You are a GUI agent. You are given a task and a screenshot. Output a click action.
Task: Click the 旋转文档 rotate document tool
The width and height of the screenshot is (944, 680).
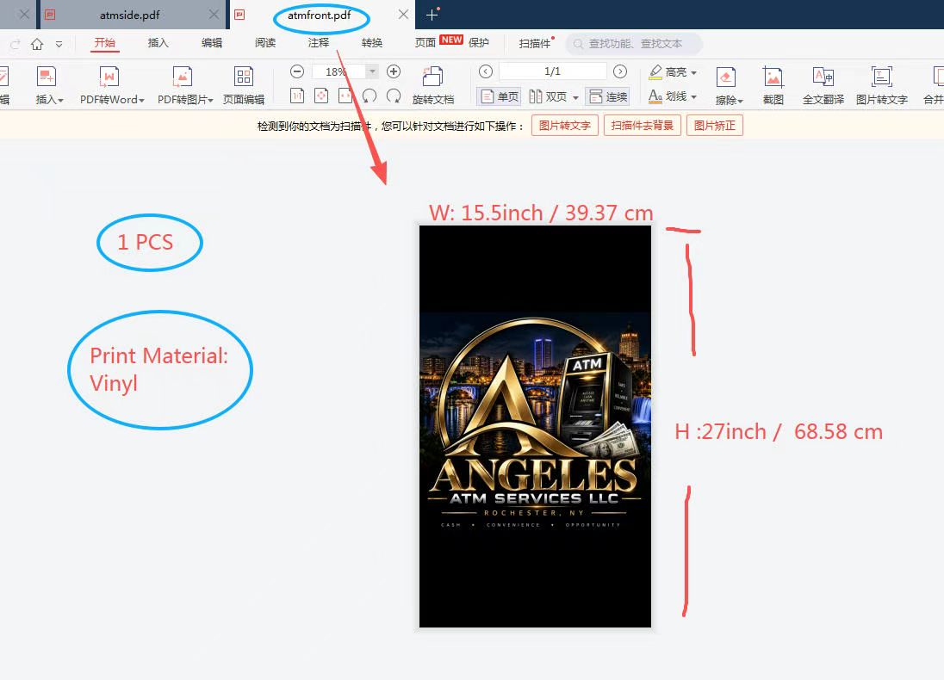(x=433, y=85)
